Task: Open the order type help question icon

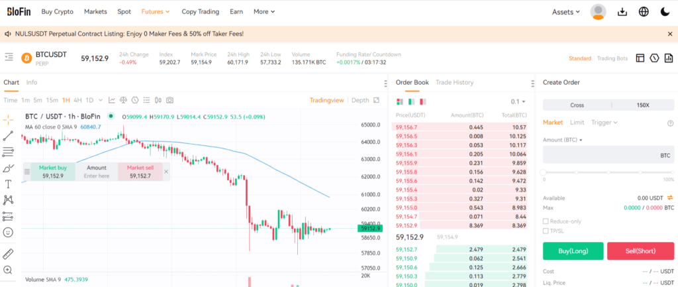Action: pos(671,123)
